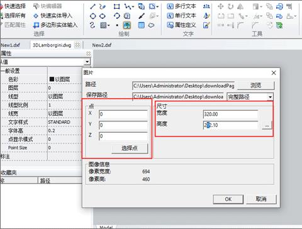Close the 3DLamborgini.dwg tab
This screenshot has width=302, height=229.
77,45
